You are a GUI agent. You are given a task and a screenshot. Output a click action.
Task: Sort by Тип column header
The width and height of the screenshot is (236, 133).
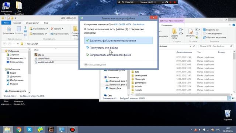pos(199,52)
